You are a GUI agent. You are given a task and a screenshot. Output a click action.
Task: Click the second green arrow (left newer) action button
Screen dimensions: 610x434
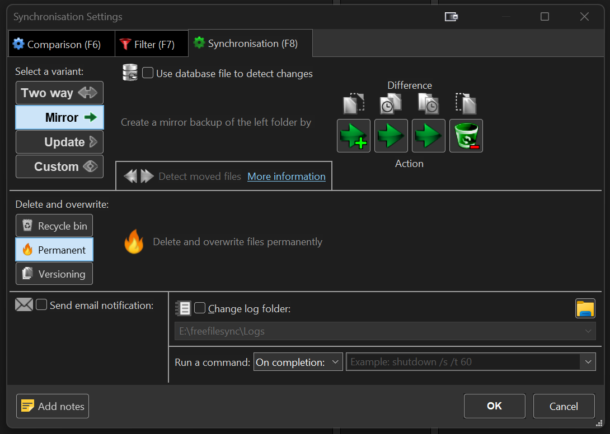coord(391,136)
